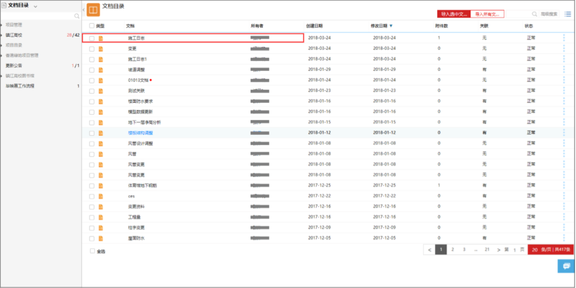Tick the checkbox for the 体育馆地下钢筋 row

point(92,186)
